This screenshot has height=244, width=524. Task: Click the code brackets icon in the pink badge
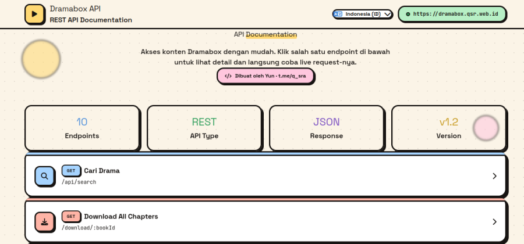coord(228,76)
